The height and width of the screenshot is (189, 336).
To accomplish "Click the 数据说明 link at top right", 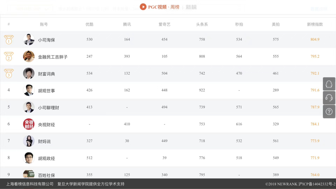I will coord(319,9).
